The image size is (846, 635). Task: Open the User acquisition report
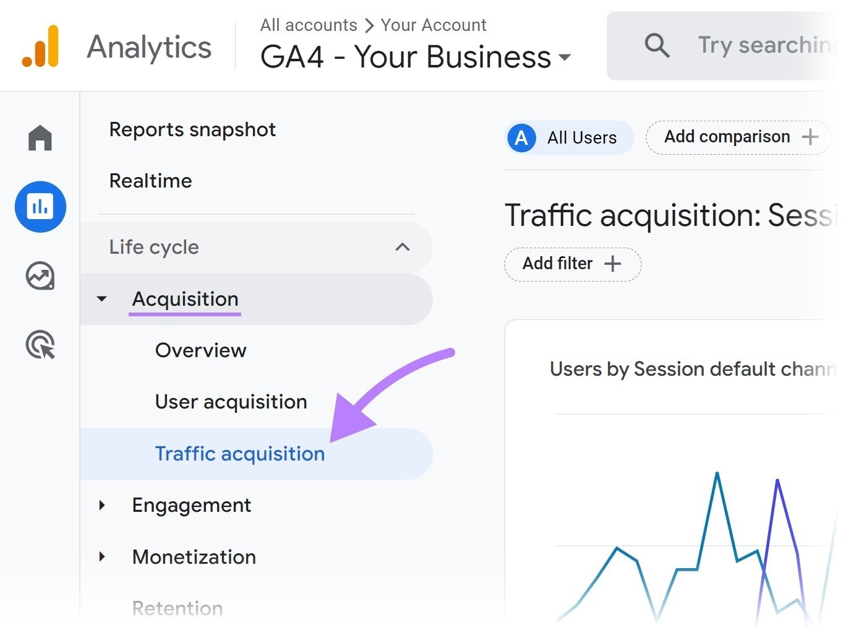[231, 402]
